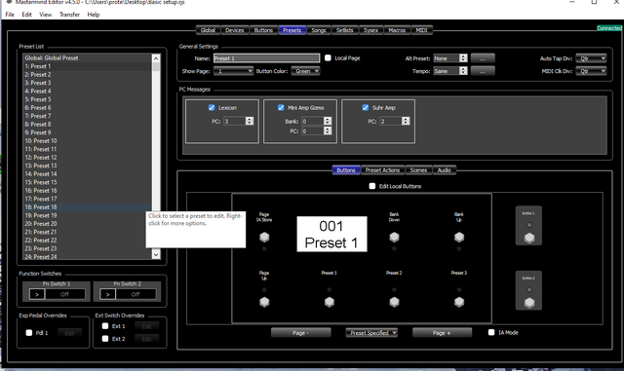Open the Auto Tap Div dropdown

(592, 58)
